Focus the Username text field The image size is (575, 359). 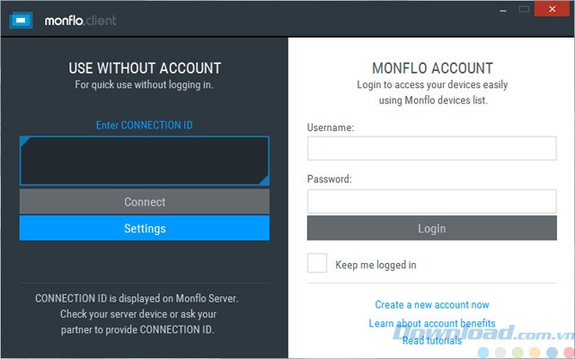point(431,148)
